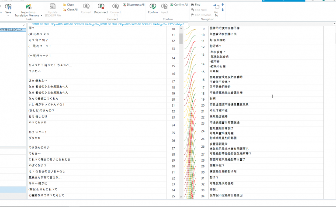This screenshot has height=207, width=336.
Task: Click the Disconnect All icon
Action: (x=124, y=4)
